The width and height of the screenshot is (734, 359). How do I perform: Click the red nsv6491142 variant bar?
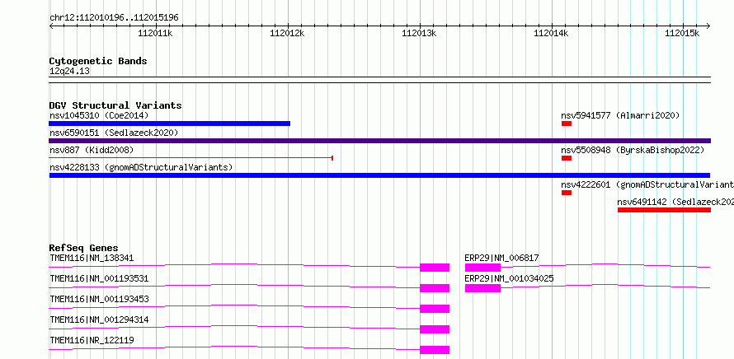[664, 210]
